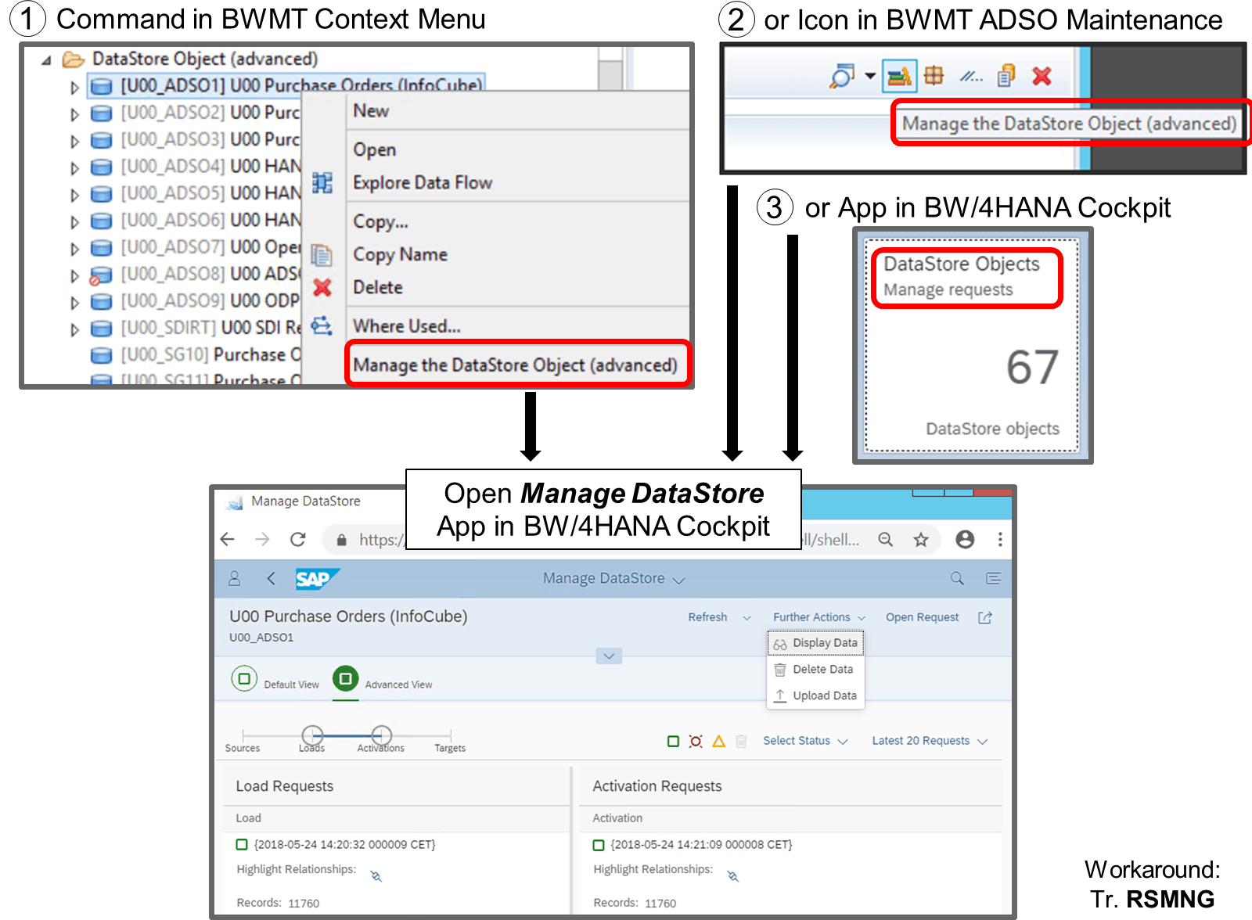Click the back chevron in the SAP header
The height and width of the screenshot is (920, 1252).
(x=271, y=578)
